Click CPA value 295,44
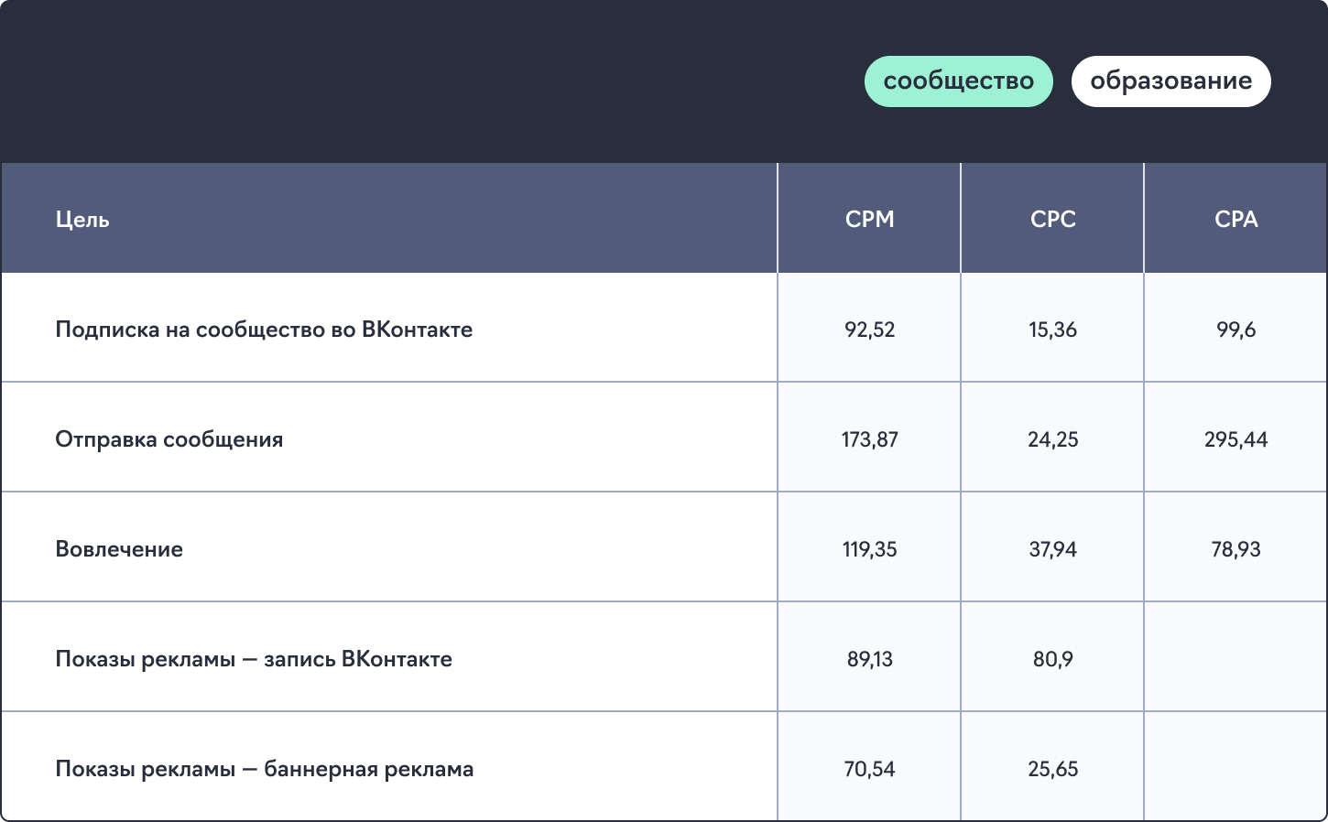Viewport: 1328px width, 822px height. point(1235,439)
